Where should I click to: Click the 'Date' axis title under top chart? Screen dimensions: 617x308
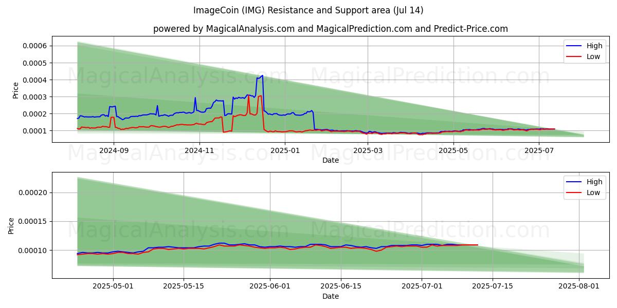(331, 161)
